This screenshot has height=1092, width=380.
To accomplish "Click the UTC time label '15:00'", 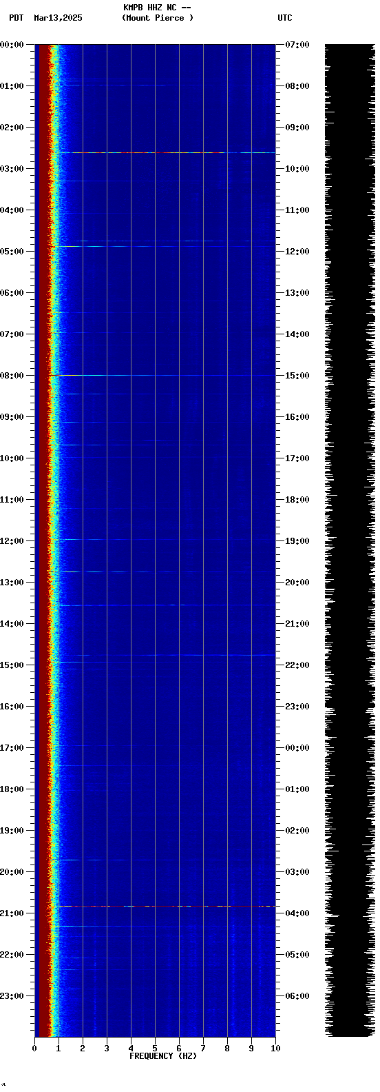I will (x=297, y=376).
